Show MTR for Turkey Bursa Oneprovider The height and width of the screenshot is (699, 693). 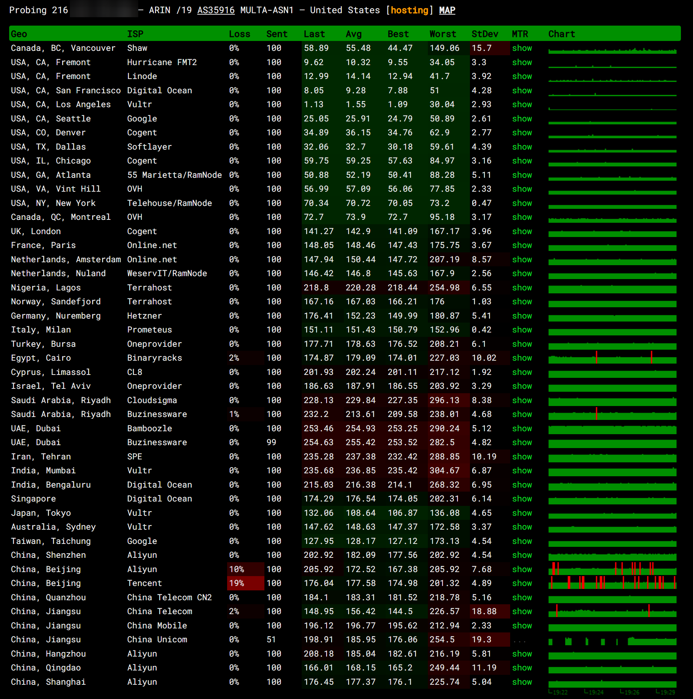[x=522, y=344]
